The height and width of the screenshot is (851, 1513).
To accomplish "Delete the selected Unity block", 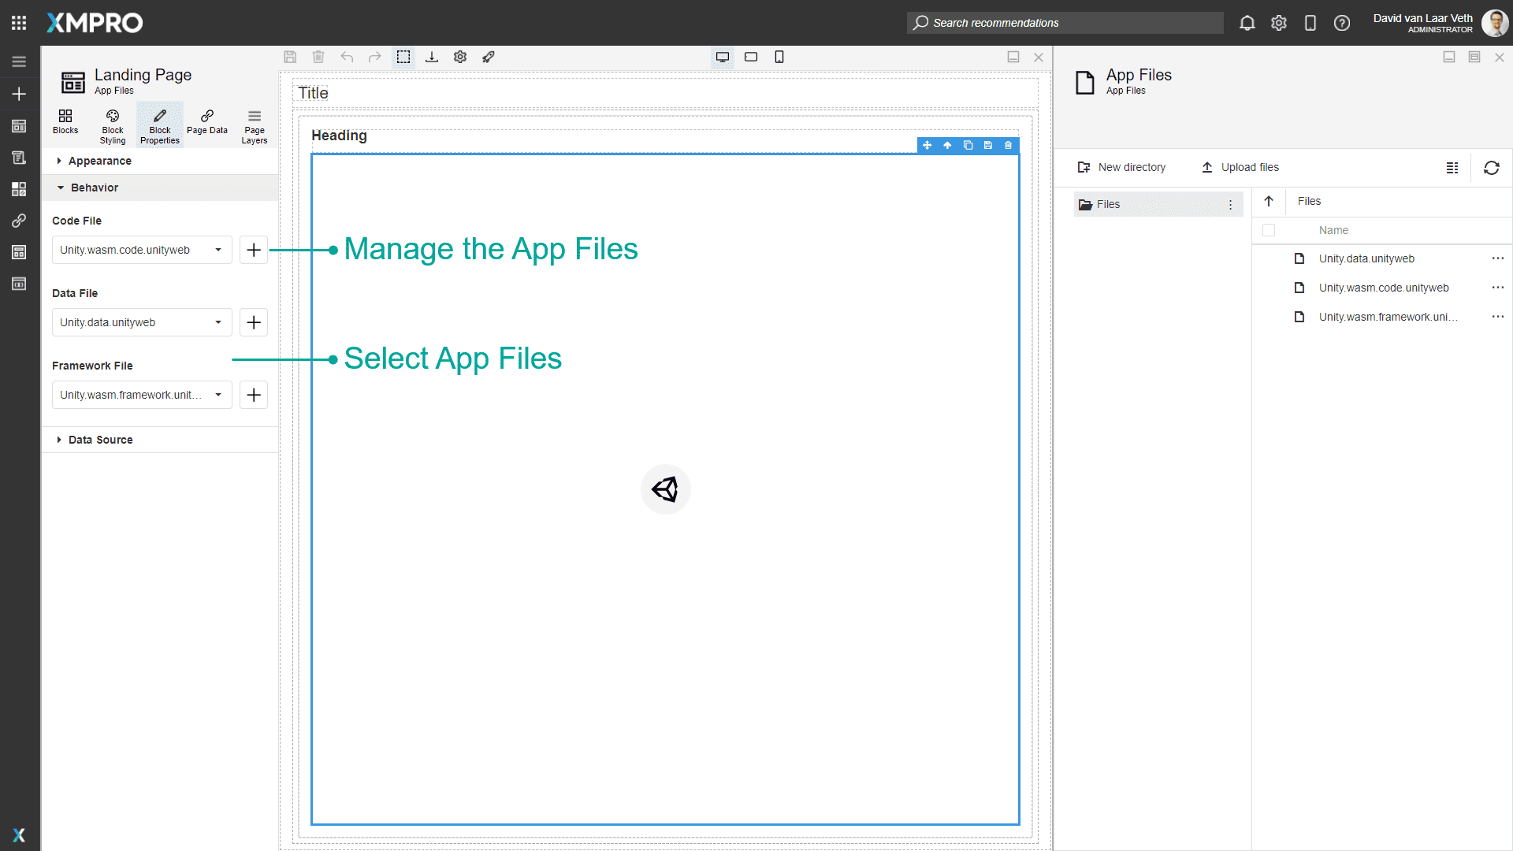I will [x=1009, y=145].
